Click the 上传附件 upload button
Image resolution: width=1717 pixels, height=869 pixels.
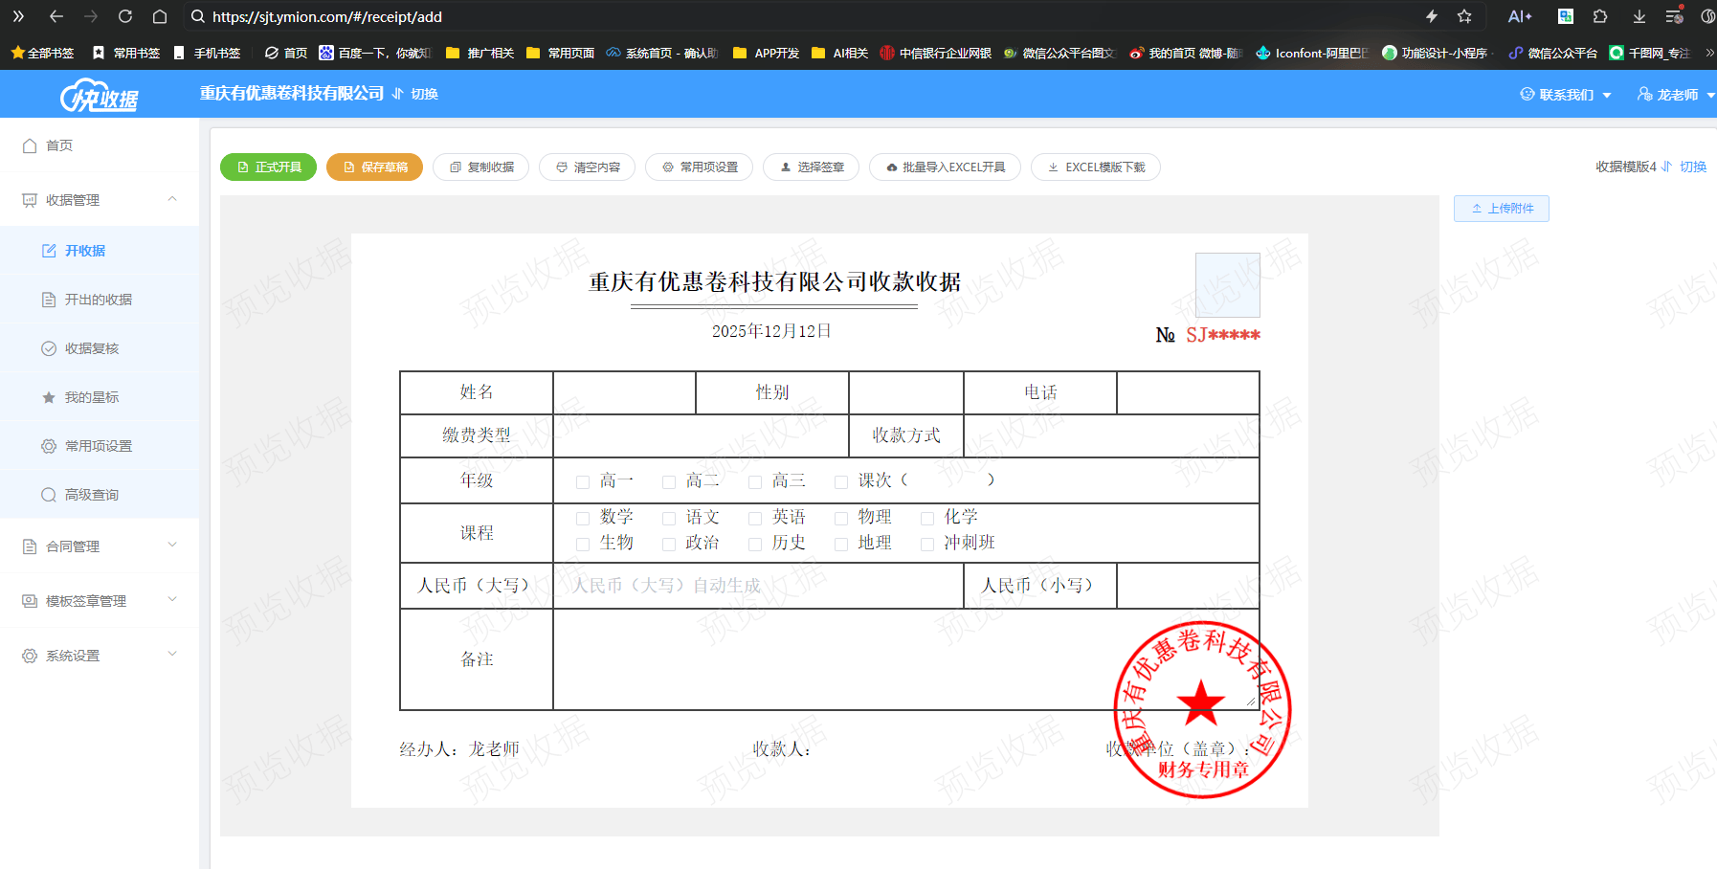(1501, 209)
